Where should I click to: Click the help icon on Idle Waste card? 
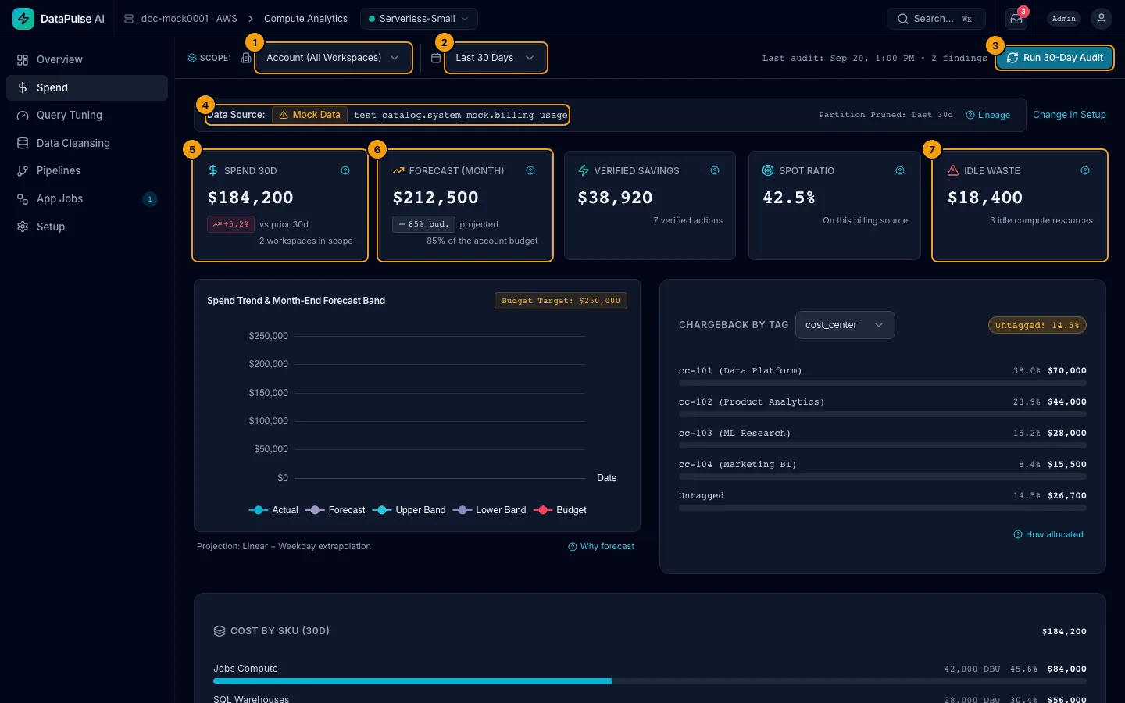click(1085, 170)
